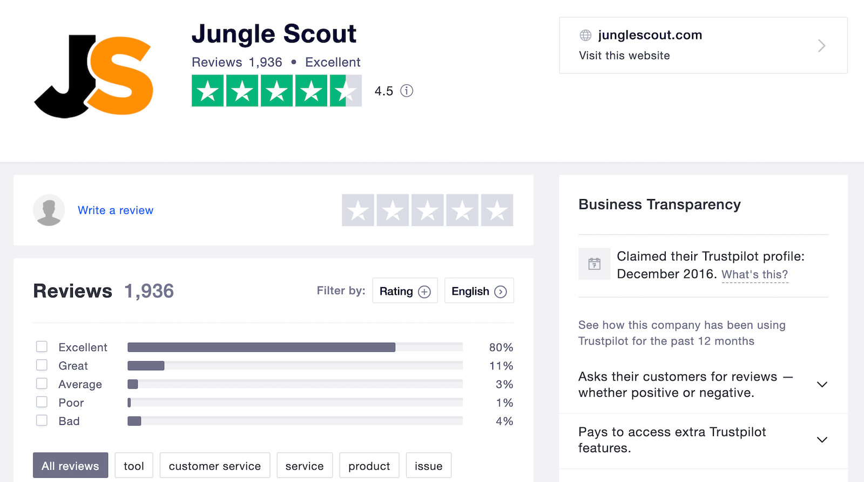The width and height of the screenshot is (864, 482).
Task: Select the fifth empty rating star
Action: (x=497, y=210)
